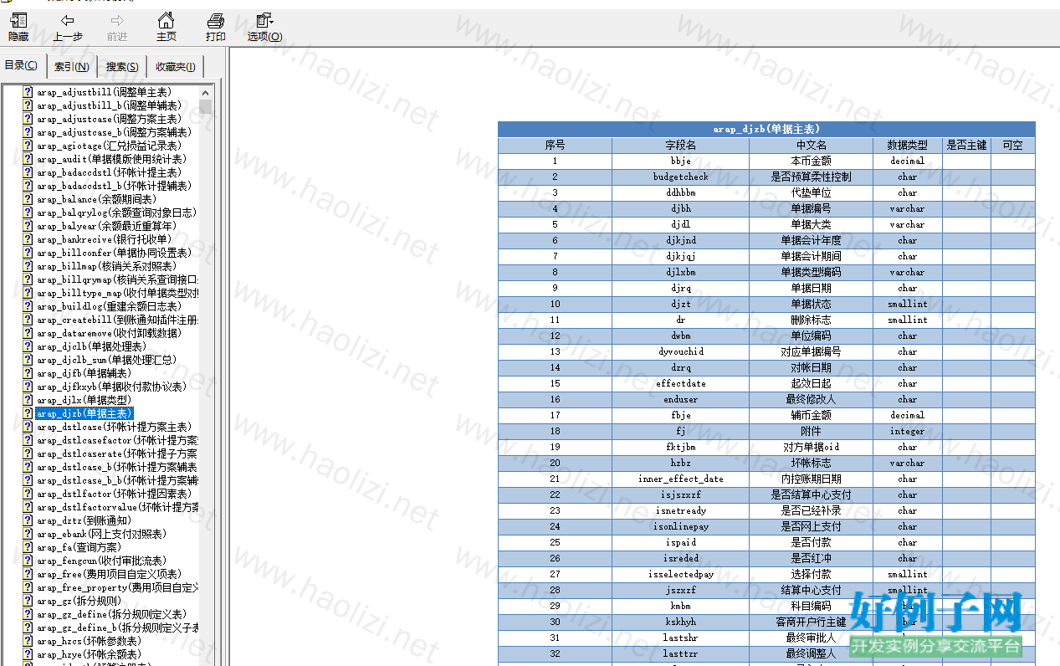This screenshot has width=1060, height=666.
Task: Click page icon beside arap_ebank topic
Action: [28, 534]
